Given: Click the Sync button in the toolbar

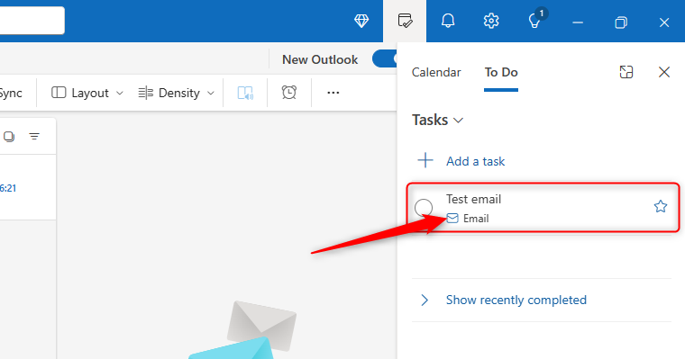Looking at the screenshot, I should coord(11,93).
